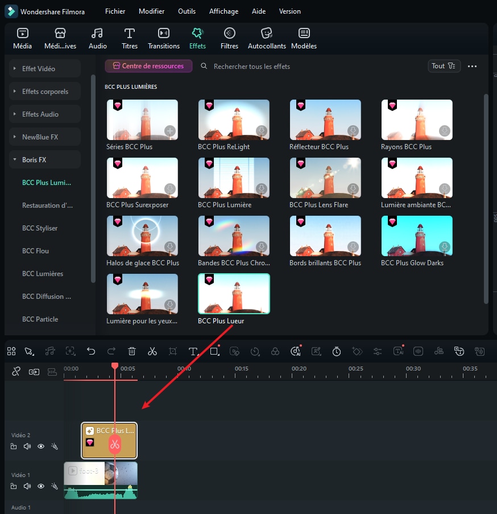Select the BCC Flou subcategory
This screenshot has width=497, height=514.
pos(35,251)
